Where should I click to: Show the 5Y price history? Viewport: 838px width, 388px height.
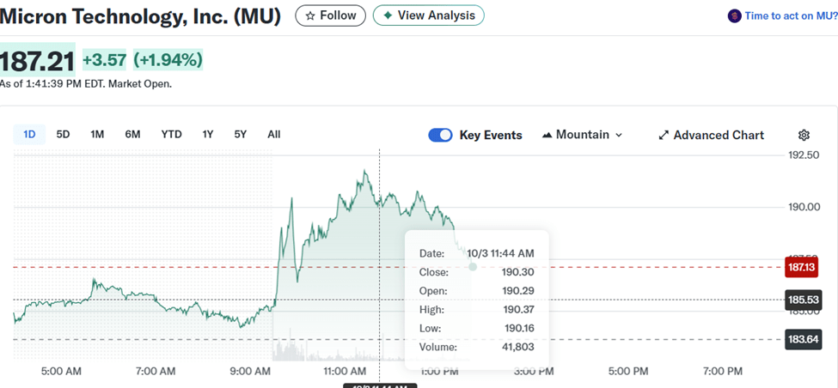(240, 134)
